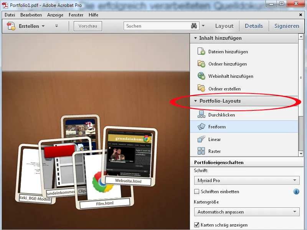This screenshot has height=230, width=307.
Task: Click the Portfolioeigenschaften heading
Action: (219, 163)
